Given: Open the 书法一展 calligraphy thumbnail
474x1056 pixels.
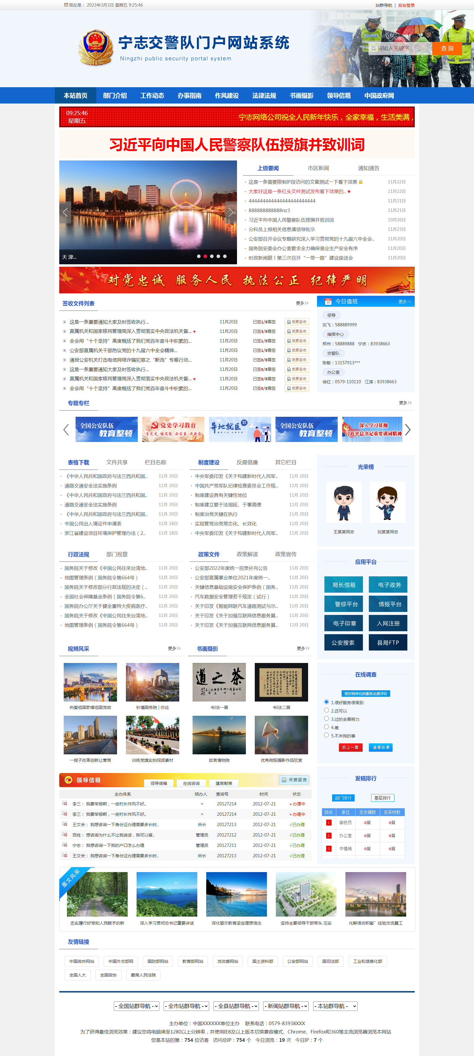Looking at the screenshot, I should pyautogui.click(x=219, y=682).
